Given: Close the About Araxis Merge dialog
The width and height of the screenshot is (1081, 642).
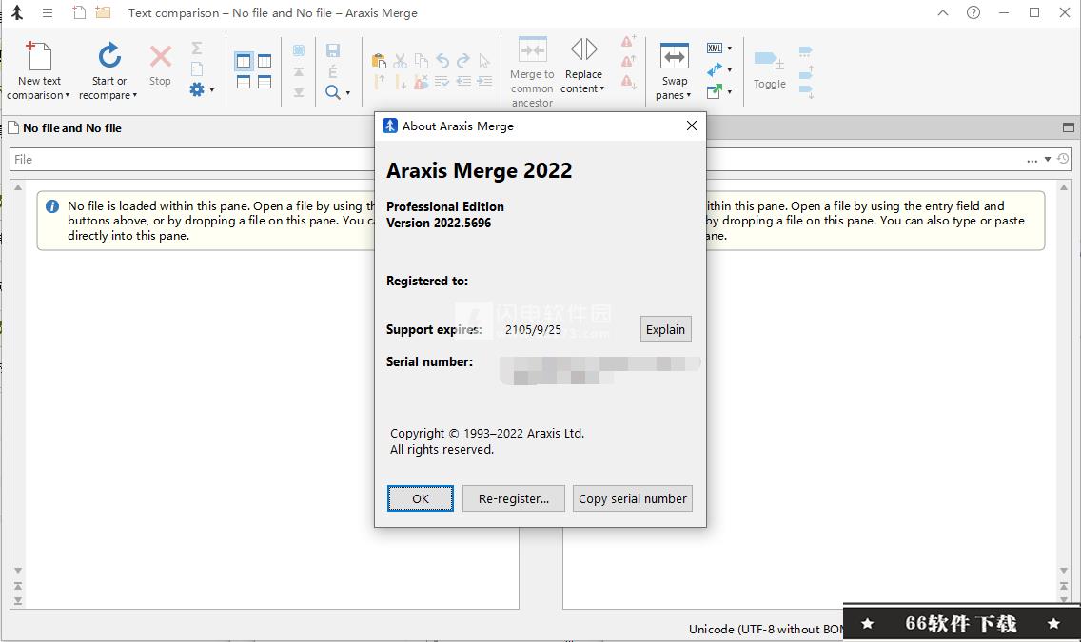Looking at the screenshot, I should (692, 126).
